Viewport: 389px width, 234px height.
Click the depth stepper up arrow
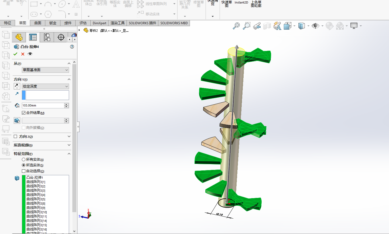(x=67, y=104)
